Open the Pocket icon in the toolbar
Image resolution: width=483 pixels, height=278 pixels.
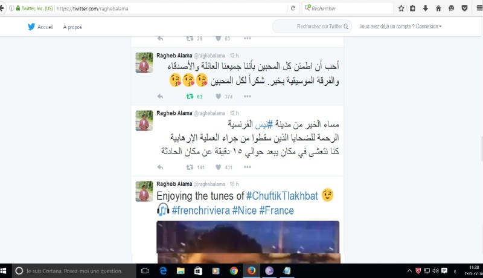click(x=464, y=8)
